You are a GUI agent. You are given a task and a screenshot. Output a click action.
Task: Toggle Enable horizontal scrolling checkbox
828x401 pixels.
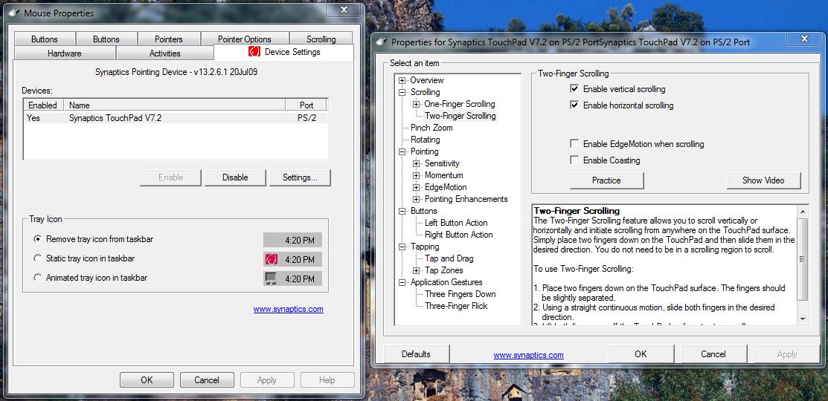click(574, 105)
